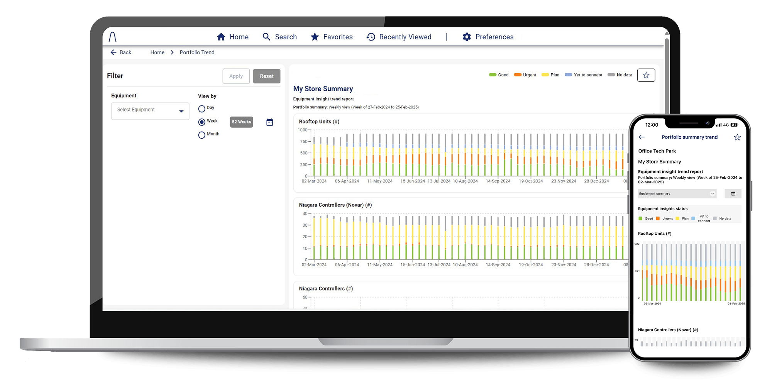Click the Back arrow icon
Viewport: 772px width, 386px height.
pos(113,52)
